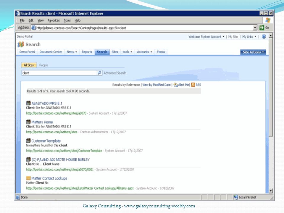This screenshot has width=284, height=213.
Task: Click the galaxyconsulting.weebly.com footer text
Action: click(x=159, y=206)
